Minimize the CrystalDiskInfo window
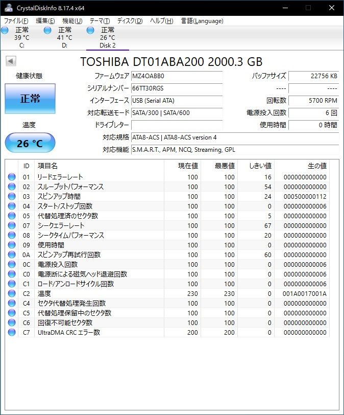Screen dimensions: 344x415 click(285, 8)
